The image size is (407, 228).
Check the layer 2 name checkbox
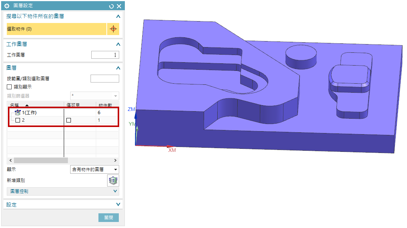coord(18,120)
